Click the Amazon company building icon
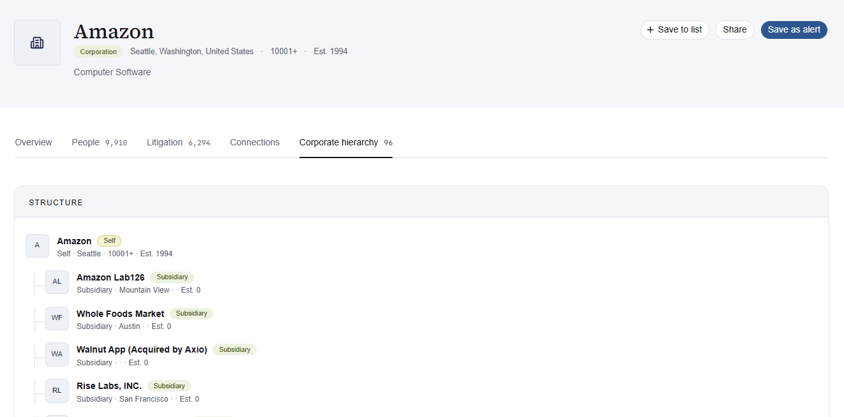 tap(37, 43)
